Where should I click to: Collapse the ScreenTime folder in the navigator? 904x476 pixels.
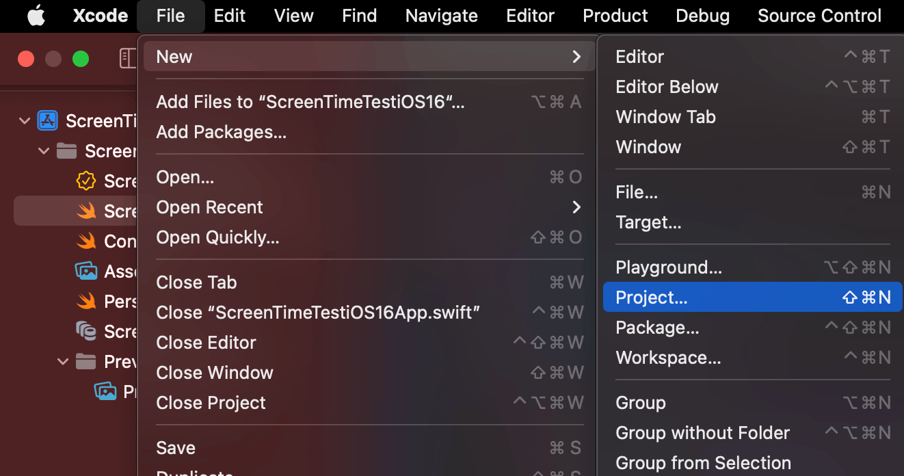[x=44, y=150]
